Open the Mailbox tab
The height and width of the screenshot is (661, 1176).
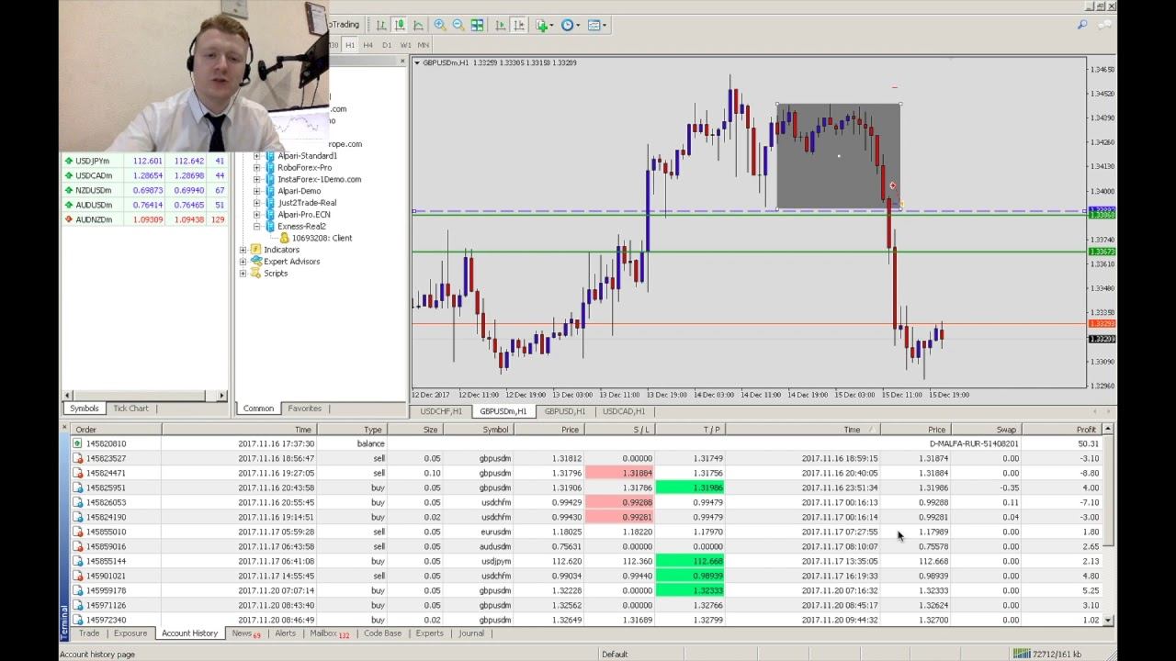pos(329,633)
